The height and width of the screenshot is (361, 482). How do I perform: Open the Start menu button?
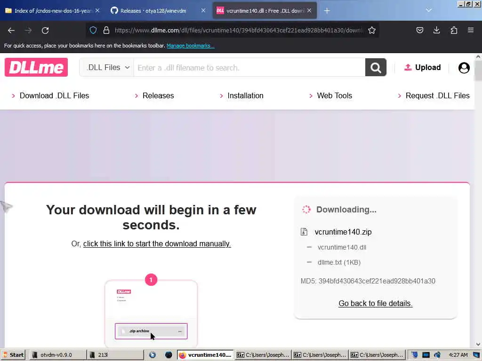(13, 355)
